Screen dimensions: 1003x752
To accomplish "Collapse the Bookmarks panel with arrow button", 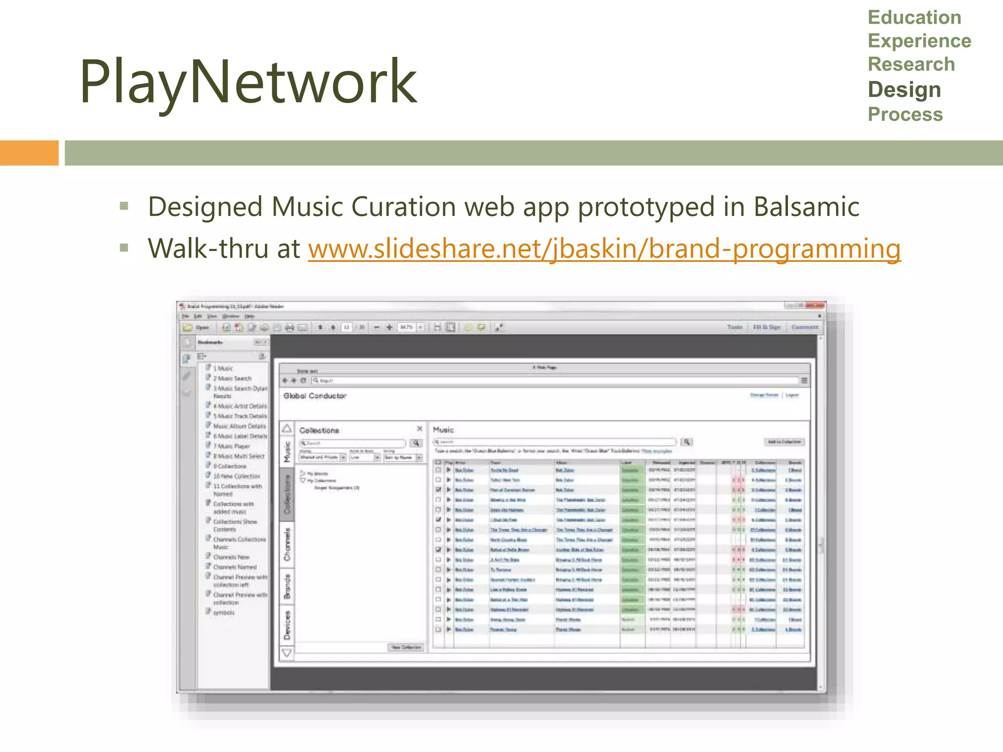I will pos(265,342).
